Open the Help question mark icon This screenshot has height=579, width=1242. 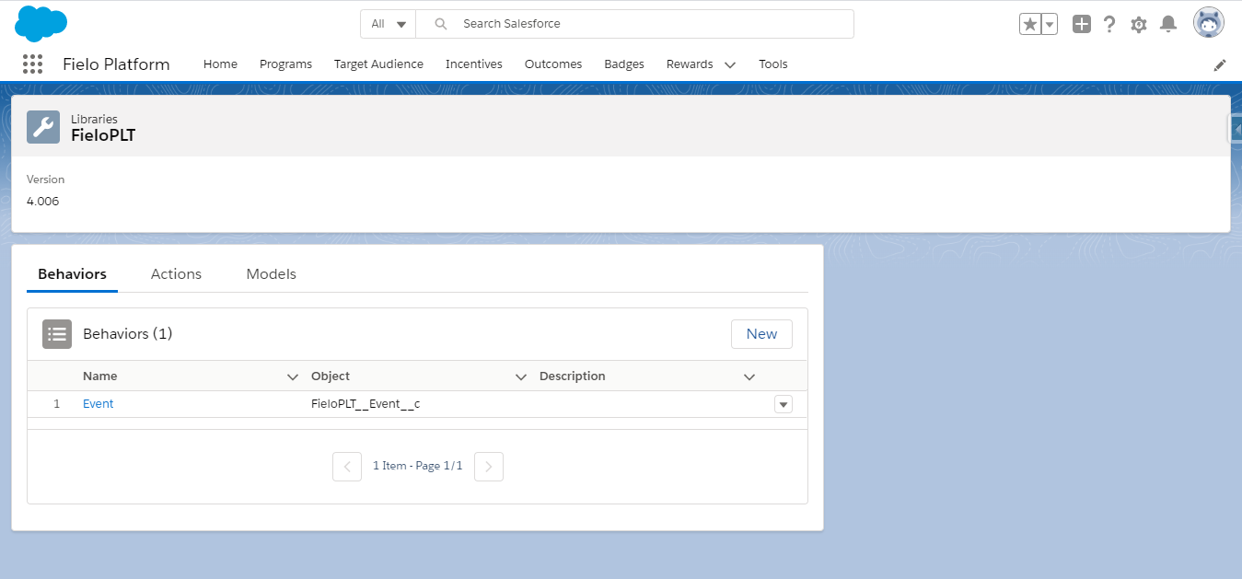coord(1109,24)
